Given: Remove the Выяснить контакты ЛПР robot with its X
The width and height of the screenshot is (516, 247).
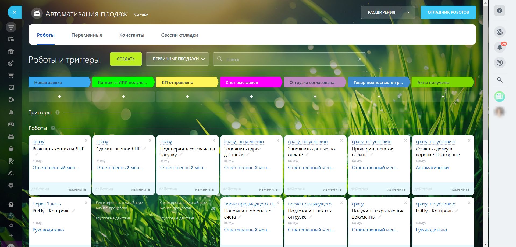Looking at the screenshot, I should (86, 141).
